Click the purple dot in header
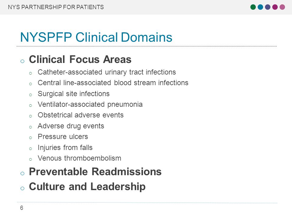 pyautogui.click(x=268, y=7)
